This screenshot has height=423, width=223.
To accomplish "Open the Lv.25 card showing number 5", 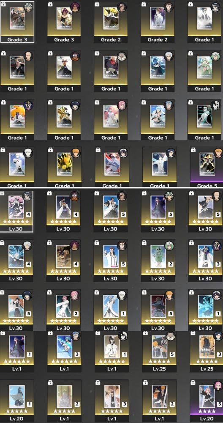I will (x=160, y=352).
